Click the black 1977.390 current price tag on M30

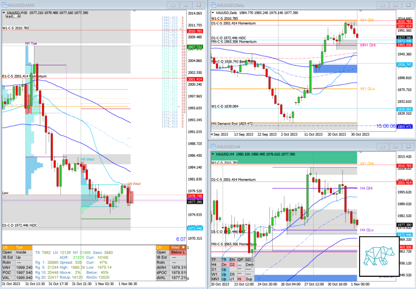pyautogui.click(x=195, y=202)
